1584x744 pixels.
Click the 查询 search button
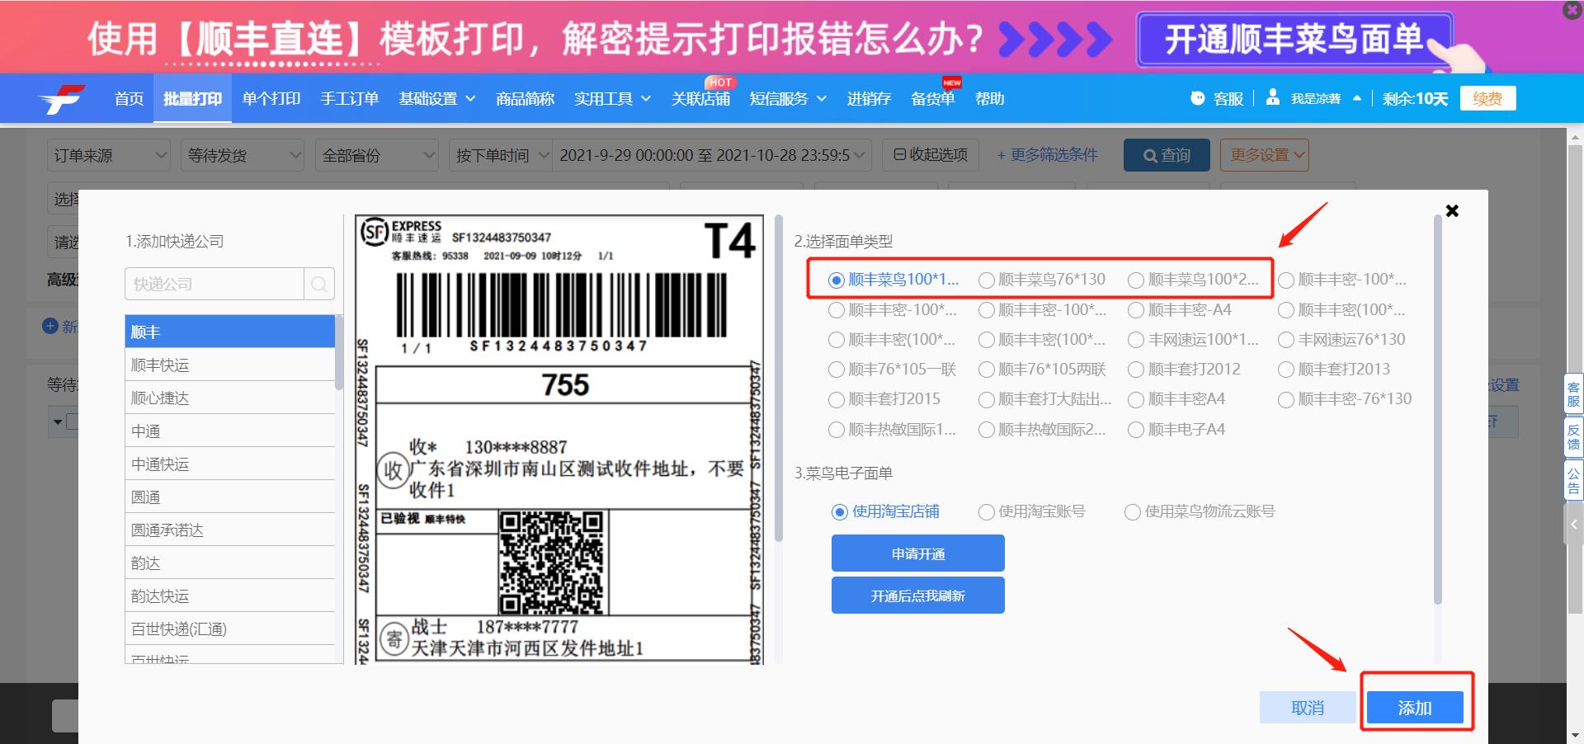coord(1167,155)
